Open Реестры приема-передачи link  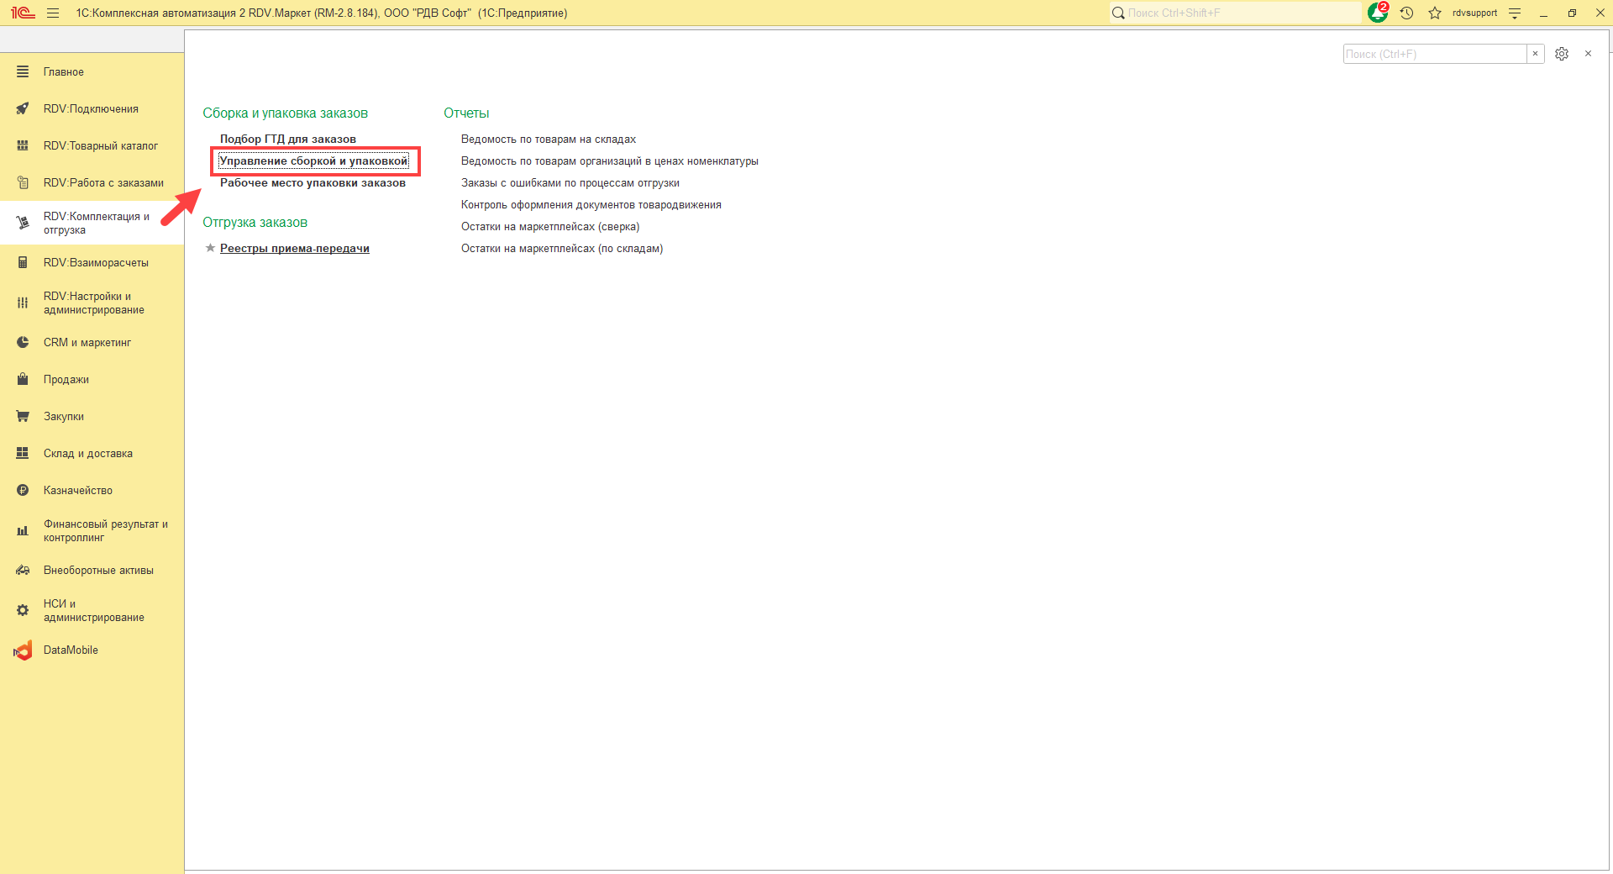pos(295,249)
